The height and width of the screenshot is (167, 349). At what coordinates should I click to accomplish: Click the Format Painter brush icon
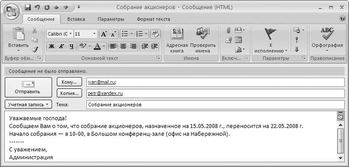coord(35,49)
